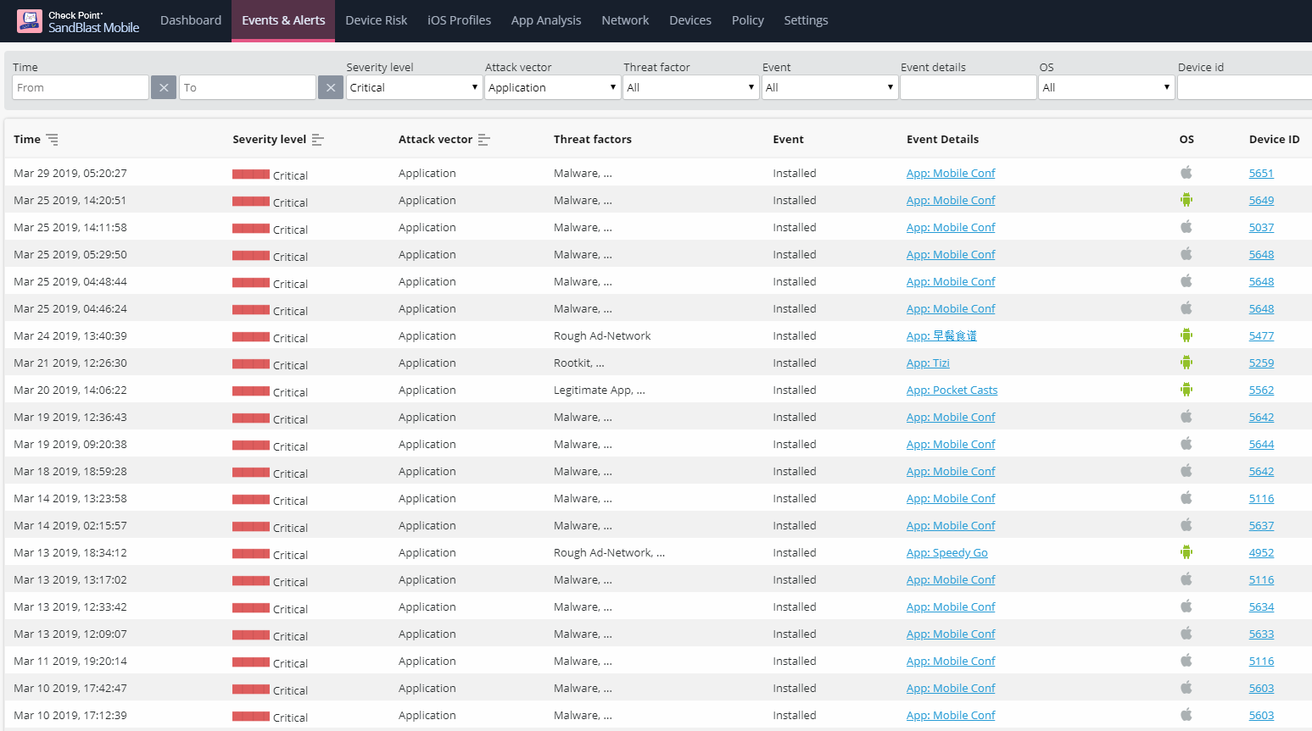Viewport: 1312px width, 731px height.
Task: Open the Severity level filter dropdown
Action: [414, 87]
